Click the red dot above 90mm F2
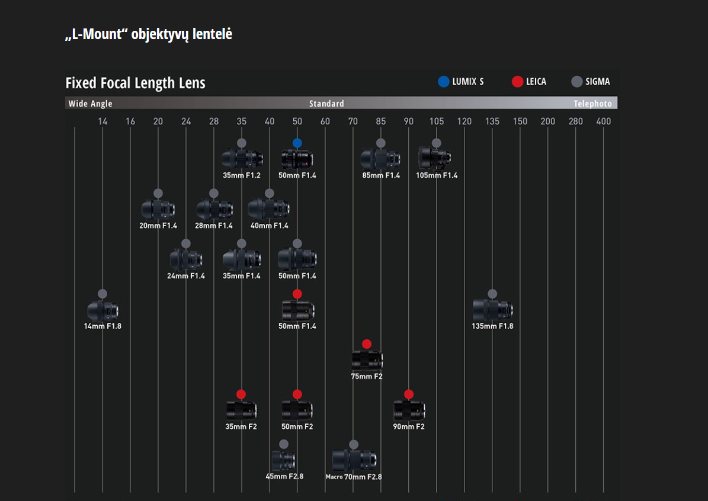Viewport: 708px width, 501px height. point(409,394)
